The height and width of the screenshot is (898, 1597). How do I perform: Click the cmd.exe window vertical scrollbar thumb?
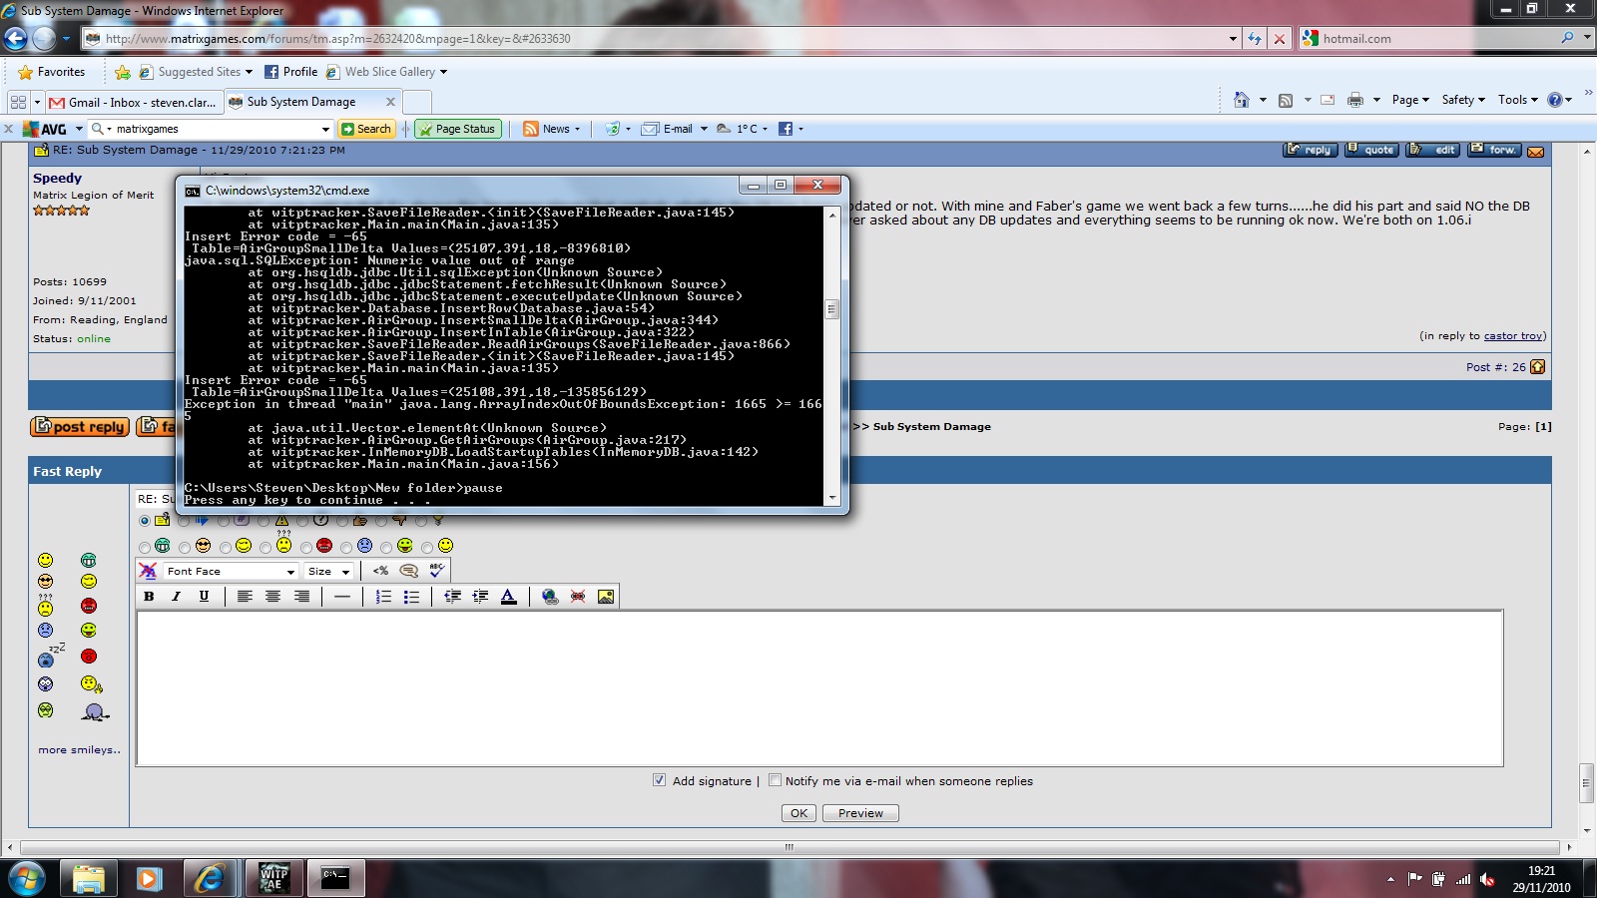(831, 309)
